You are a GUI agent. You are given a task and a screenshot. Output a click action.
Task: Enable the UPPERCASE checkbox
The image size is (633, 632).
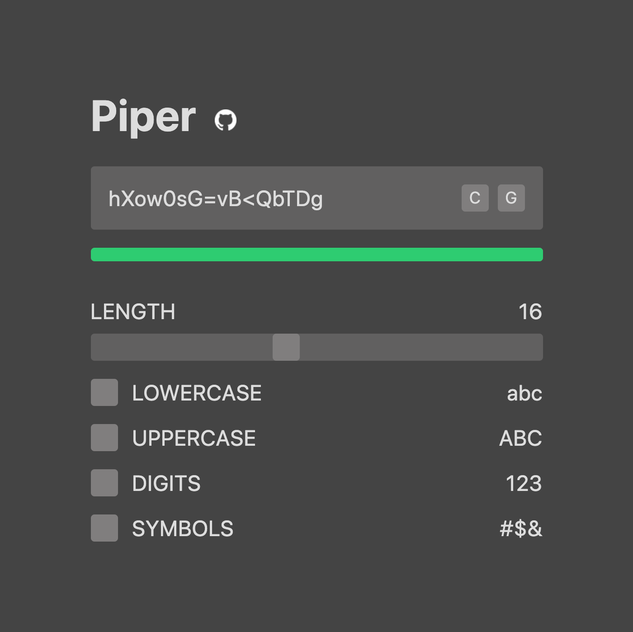point(104,438)
